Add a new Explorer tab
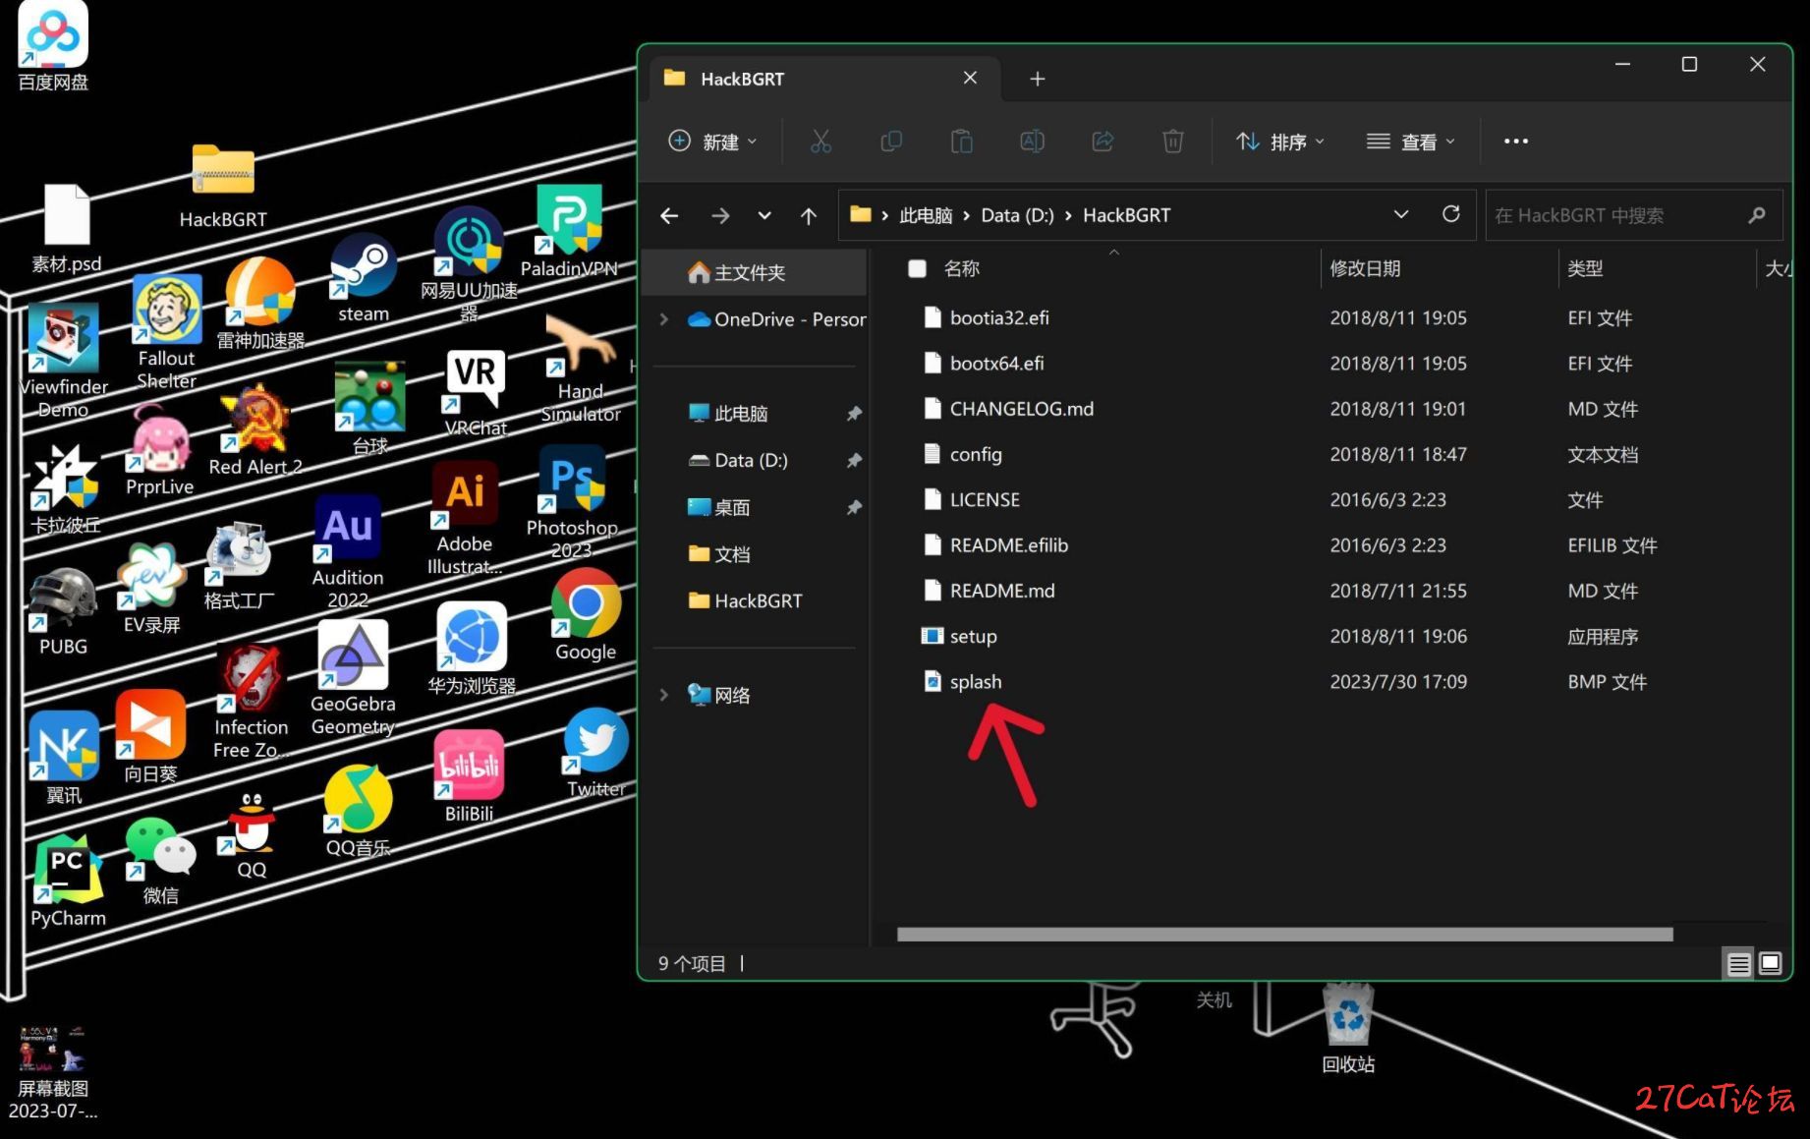Image resolution: width=1810 pixels, height=1139 pixels. pyautogui.click(x=1038, y=79)
